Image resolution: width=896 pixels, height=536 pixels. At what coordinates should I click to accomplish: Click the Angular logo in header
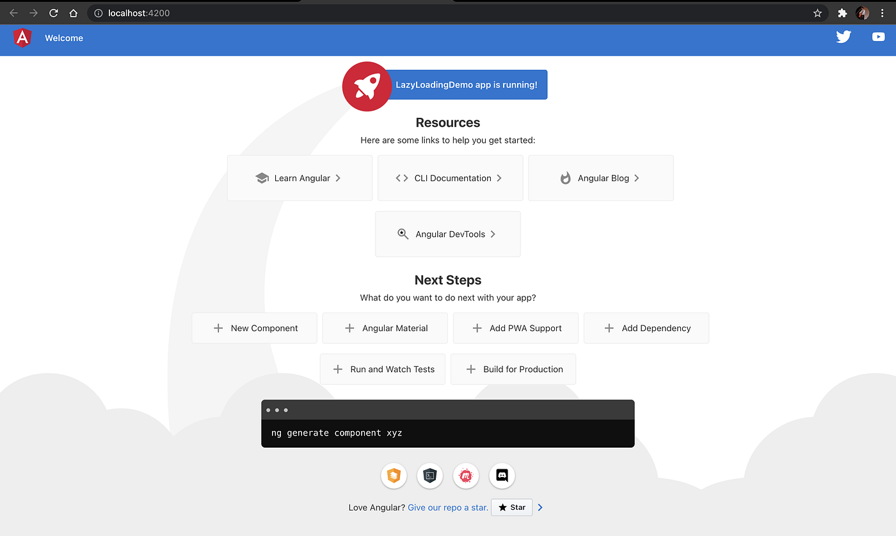click(22, 38)
